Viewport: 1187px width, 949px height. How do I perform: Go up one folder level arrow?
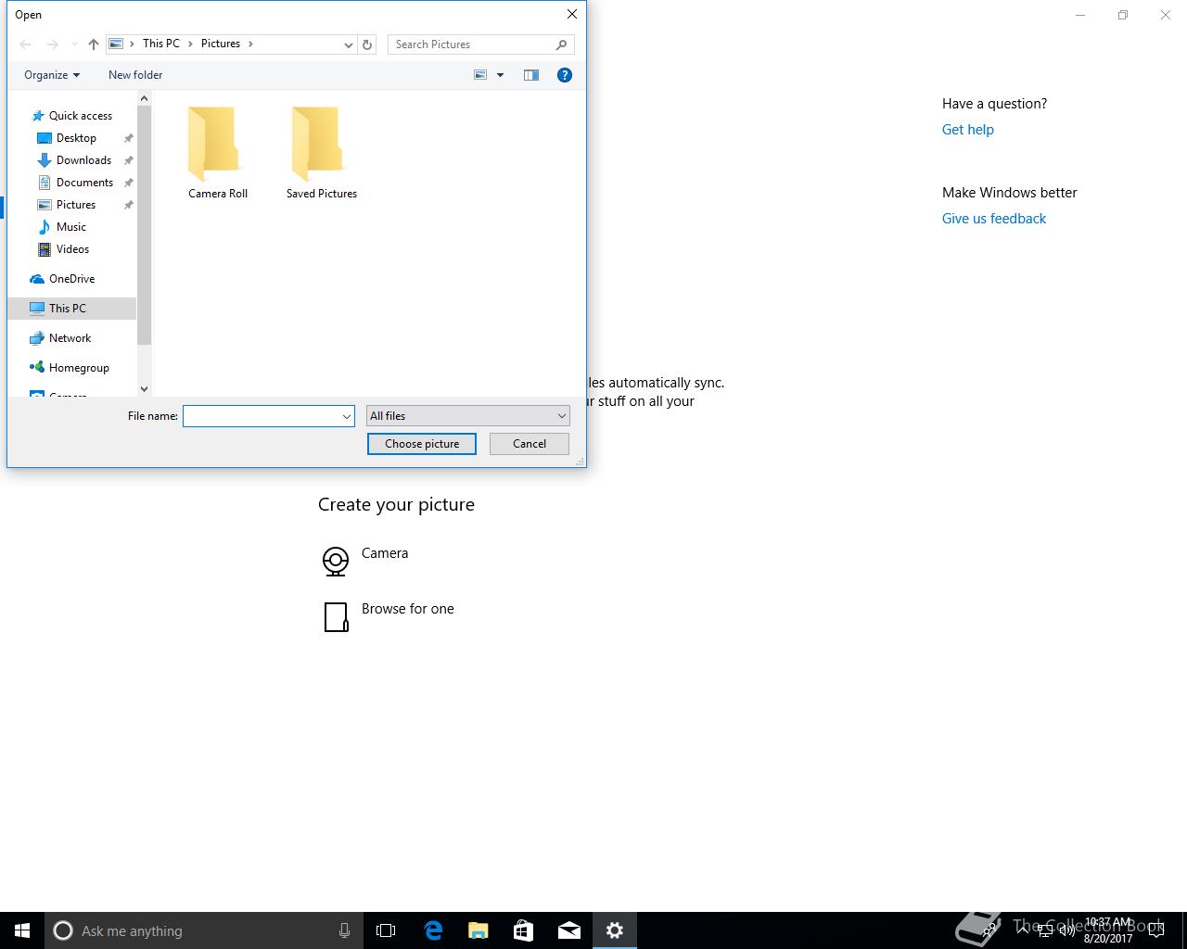pyautogui.click(x=94, y=44)
